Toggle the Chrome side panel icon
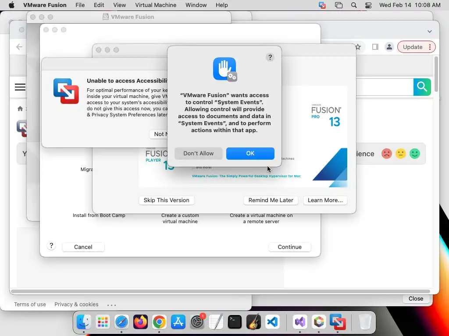The width and height of the screenshot is (449, 336). [375, 47]
